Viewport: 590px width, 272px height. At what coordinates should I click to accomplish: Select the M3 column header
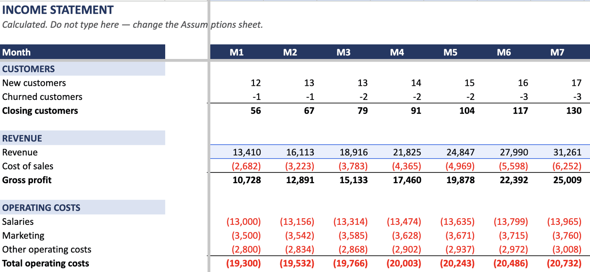pyautogui.click(x=344, y=52)
